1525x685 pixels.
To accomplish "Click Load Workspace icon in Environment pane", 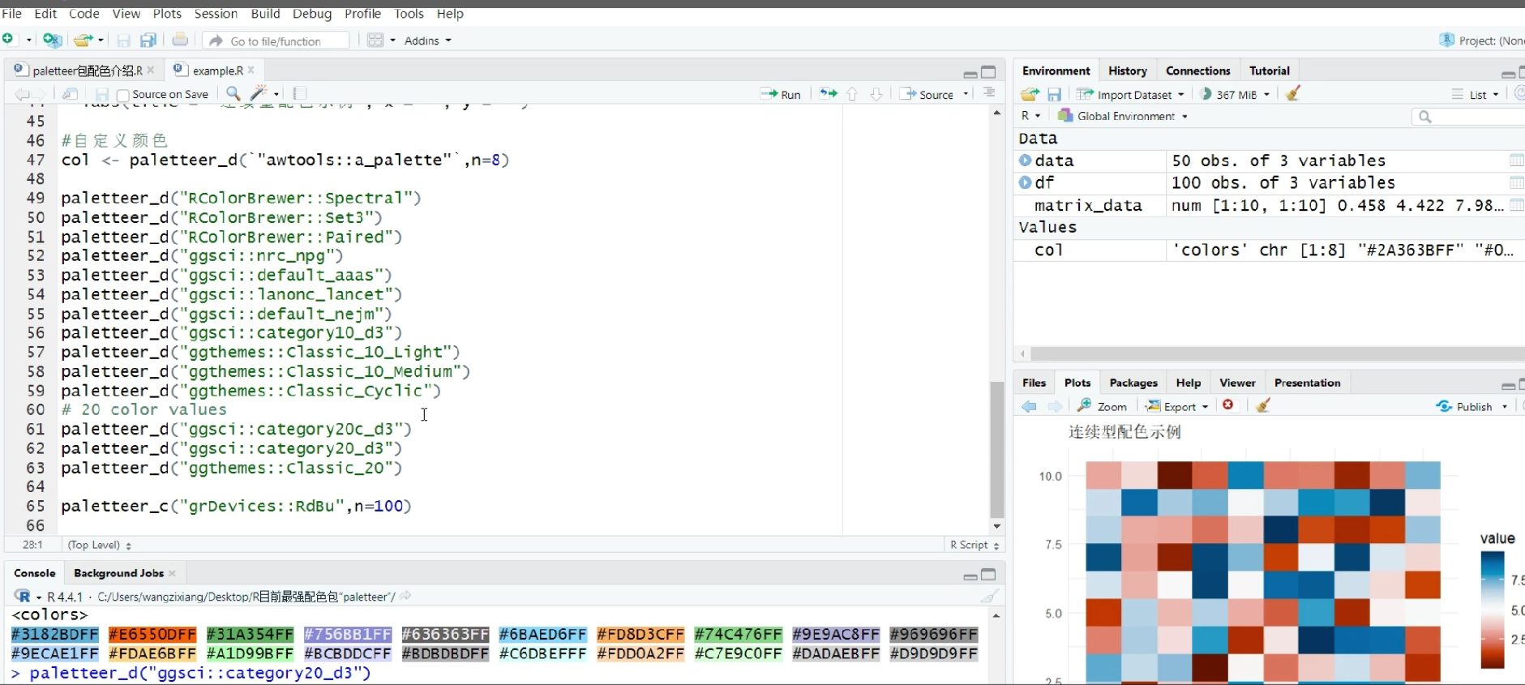I will coord(1030,94).
